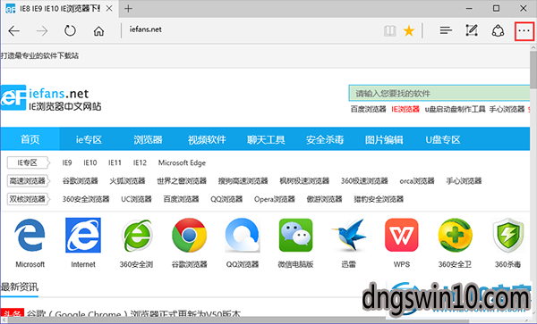Open the More actions menu
The image size is (537, 324).
(524, 31)
